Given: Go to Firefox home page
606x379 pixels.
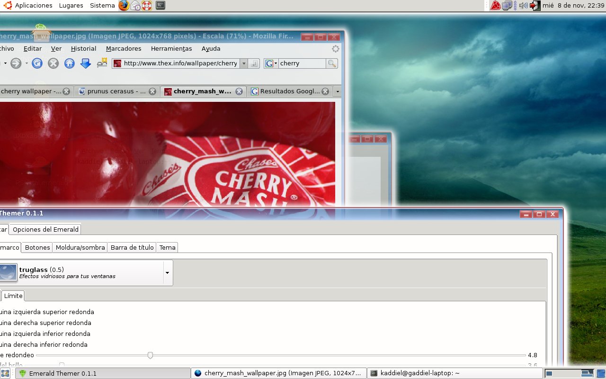Looking at the screenshot, I should point(70,63).
